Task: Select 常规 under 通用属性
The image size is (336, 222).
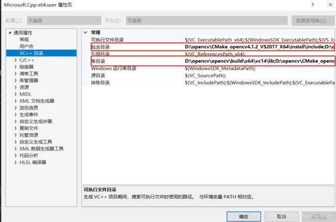Action: point(24,39)
